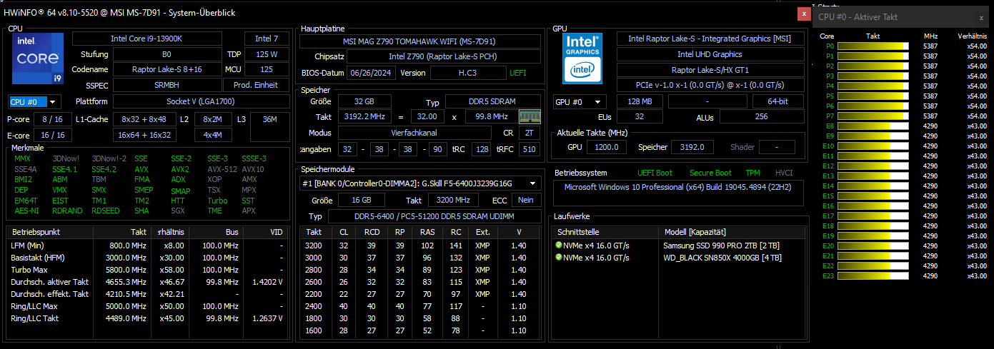Click the green status icon beside Samsung SSD 990 PRO

point(559,245)
